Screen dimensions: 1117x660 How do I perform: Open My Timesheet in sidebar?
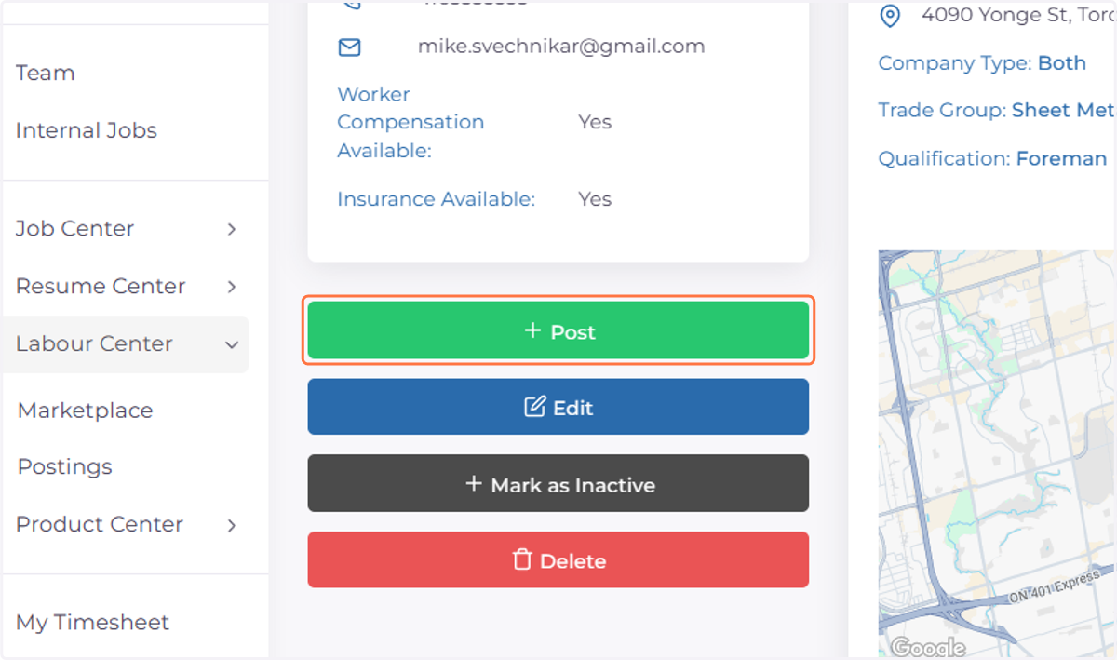[x=92, y=622]
